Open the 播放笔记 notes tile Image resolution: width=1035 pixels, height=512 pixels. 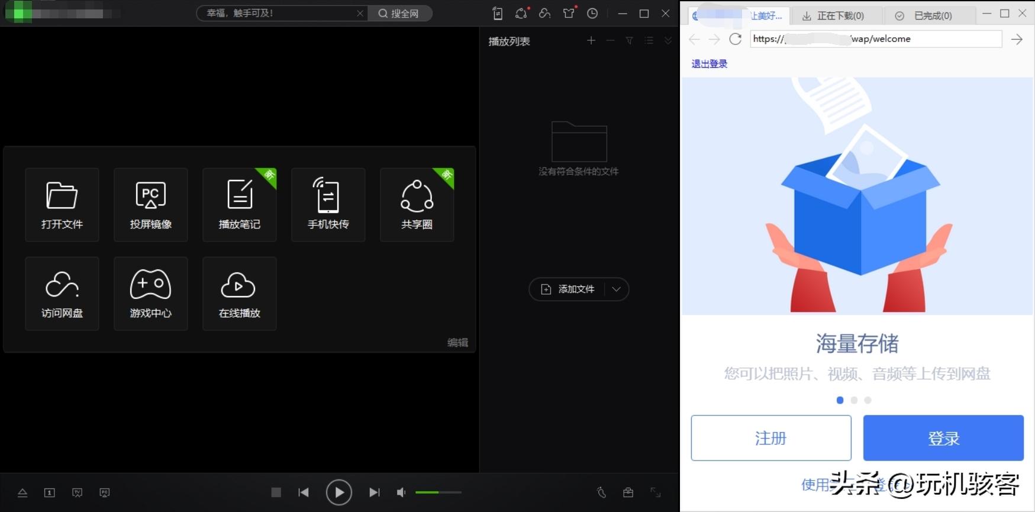[240, 205]
